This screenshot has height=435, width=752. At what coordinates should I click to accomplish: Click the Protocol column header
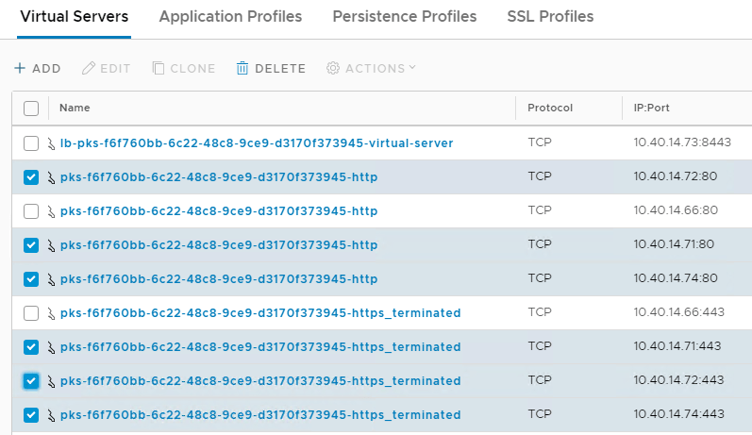point(550,109)
